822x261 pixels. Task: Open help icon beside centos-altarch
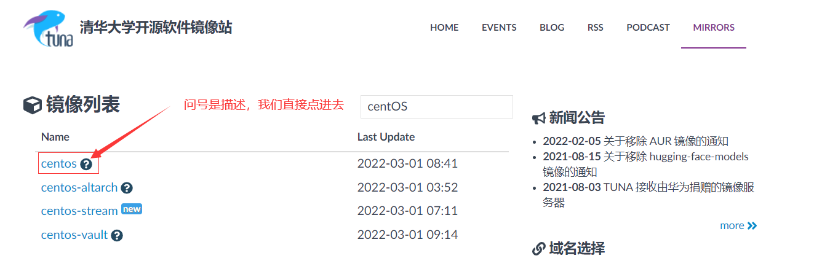127,188
